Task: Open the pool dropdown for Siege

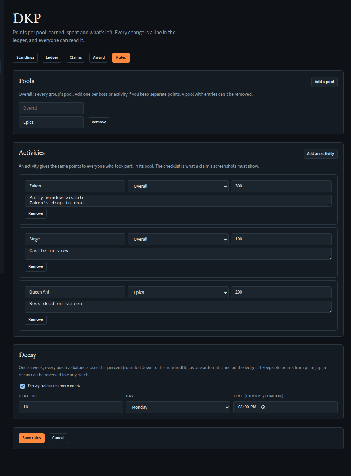Action: (x=178, y=239)
